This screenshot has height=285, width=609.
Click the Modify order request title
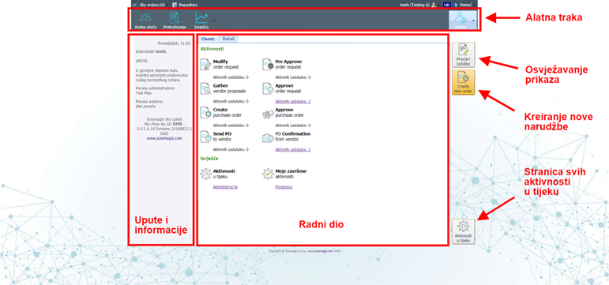click(226, 64)
